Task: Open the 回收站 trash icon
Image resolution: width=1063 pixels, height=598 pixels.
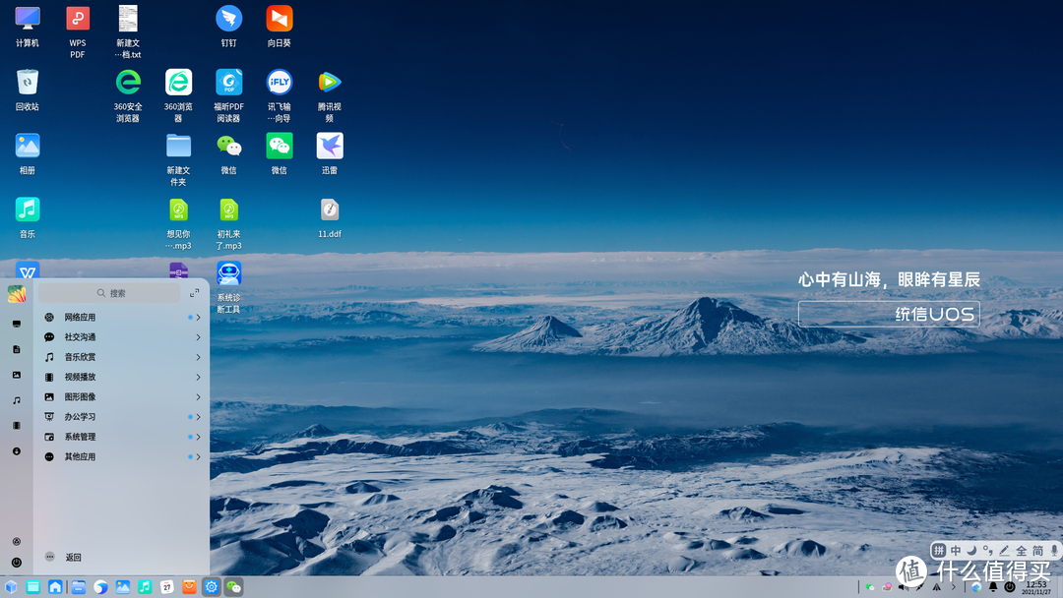Action: pyautogui.click(x=28, y=83)
